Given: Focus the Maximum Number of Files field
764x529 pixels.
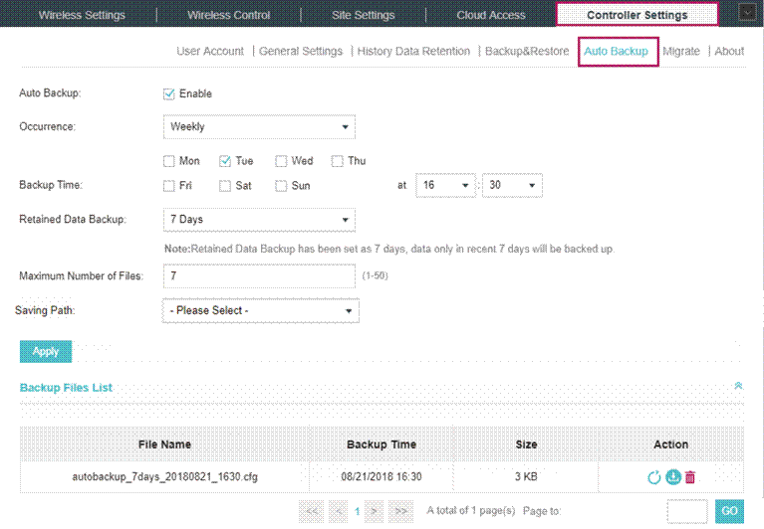Looking at the screenshot, I should pyautogui.click(x=259, y=276).
